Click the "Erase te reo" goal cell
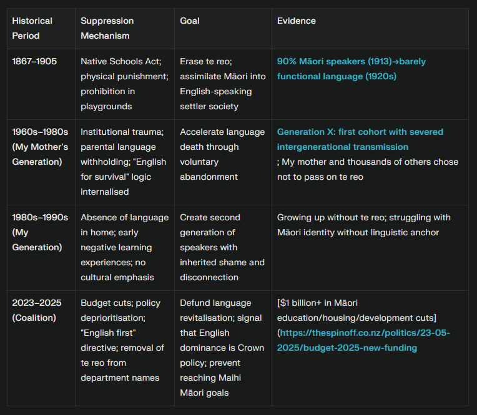This screenshot has width=477, height=415. (x=222, y=84)
